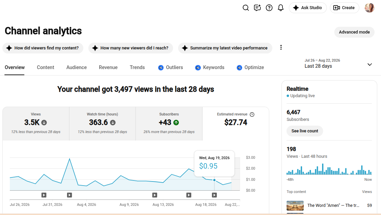Click the Ask Studio button
Image resolution: width=381 pixels, height=215 pixels.
[308, 8]
